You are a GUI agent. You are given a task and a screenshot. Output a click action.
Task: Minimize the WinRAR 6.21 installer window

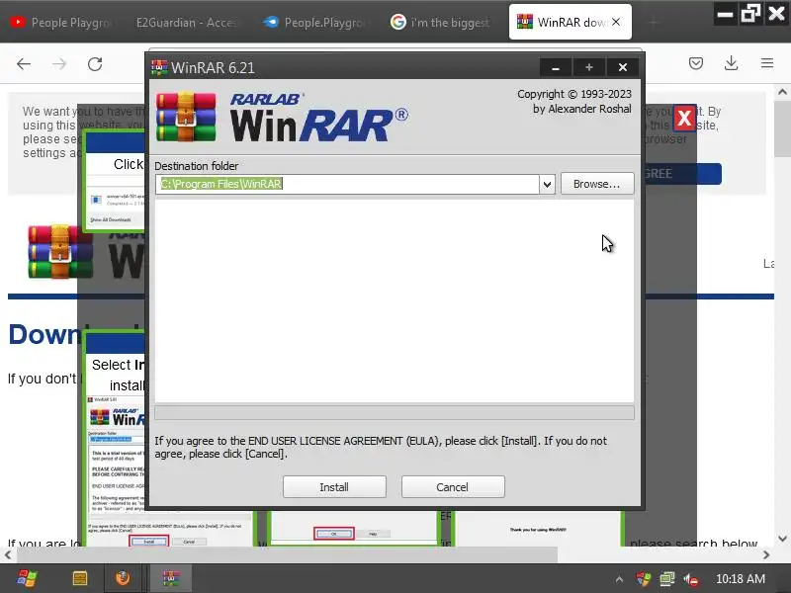(x=556, y=67)
